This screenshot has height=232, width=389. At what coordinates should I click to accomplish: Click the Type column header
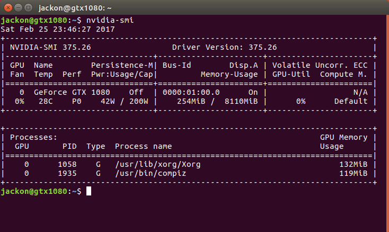tap(96, 147)
